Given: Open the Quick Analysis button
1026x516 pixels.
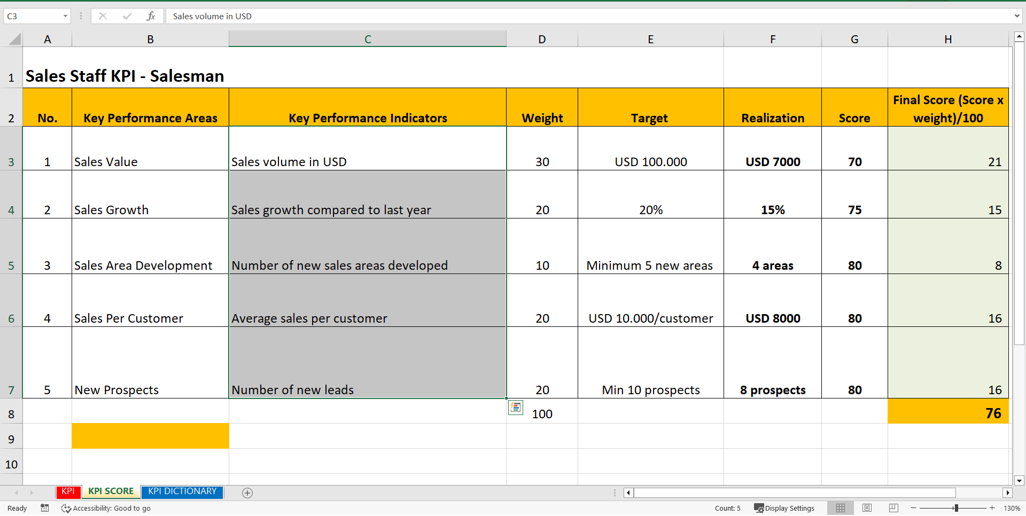Looking at the screenshot, I should 515,408.
